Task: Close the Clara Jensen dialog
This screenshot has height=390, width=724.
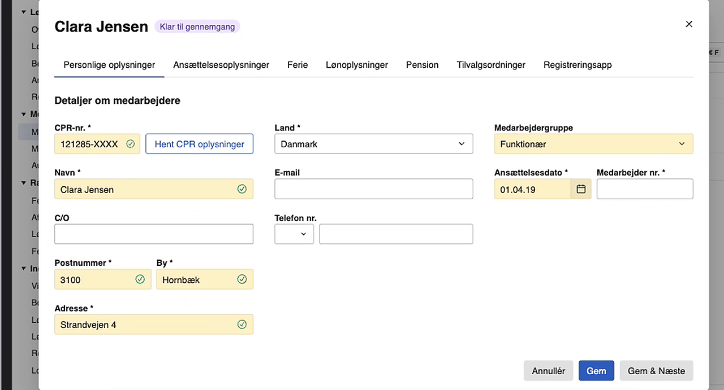Action: click(x=688, y=24)
